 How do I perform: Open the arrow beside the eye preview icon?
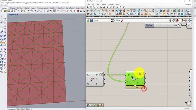click(119, 20)
